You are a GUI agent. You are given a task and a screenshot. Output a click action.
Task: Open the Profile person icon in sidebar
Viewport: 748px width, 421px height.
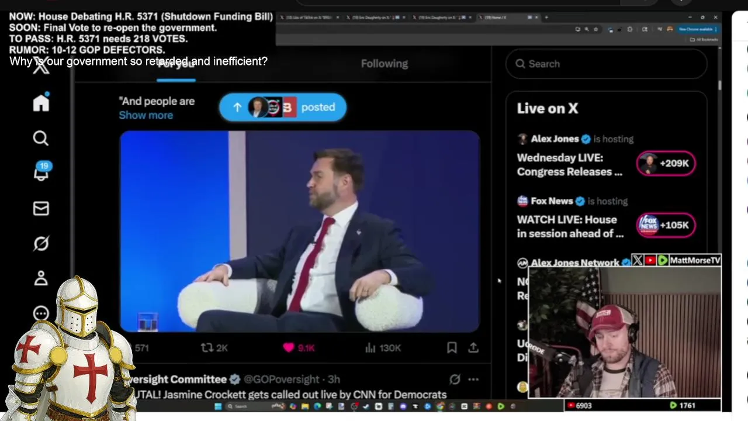(41, 278)
